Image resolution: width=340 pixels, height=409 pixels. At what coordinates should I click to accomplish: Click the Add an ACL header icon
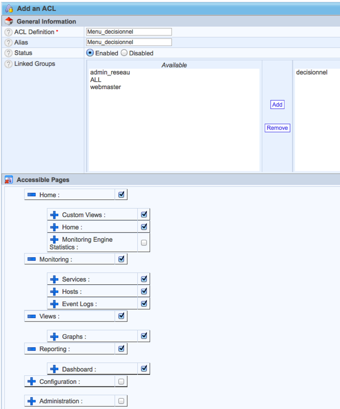click(8, 9)
